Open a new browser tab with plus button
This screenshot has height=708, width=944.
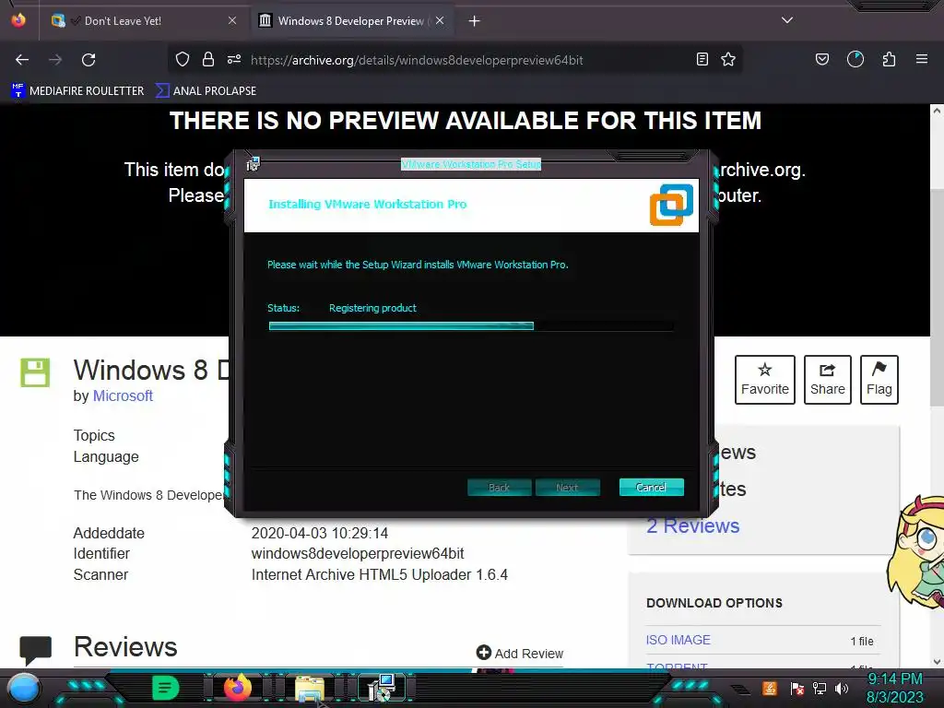[x=475, y=21]
